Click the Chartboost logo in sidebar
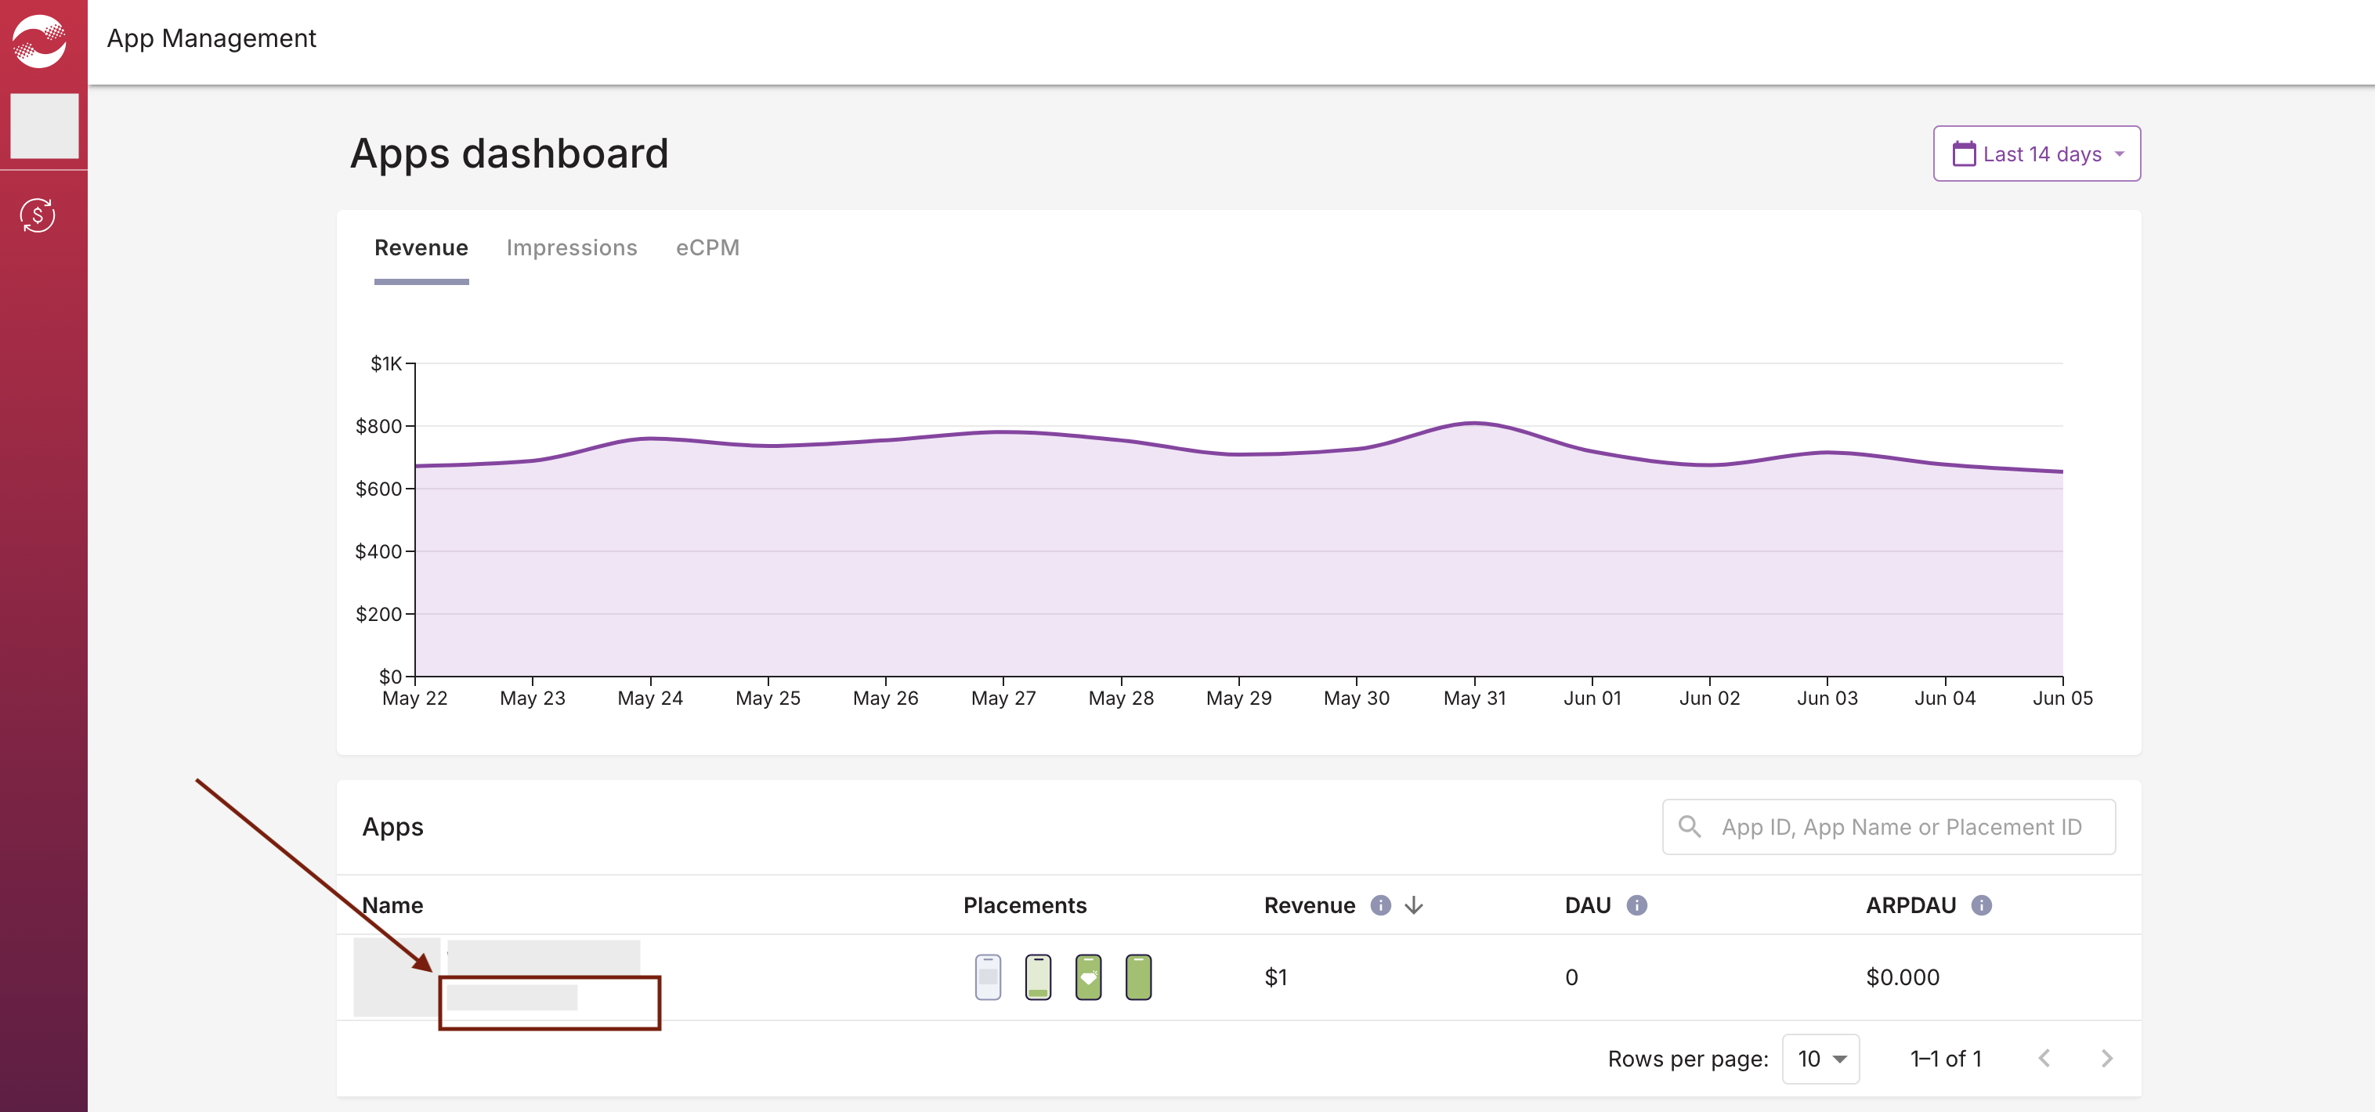 [40, 42]
